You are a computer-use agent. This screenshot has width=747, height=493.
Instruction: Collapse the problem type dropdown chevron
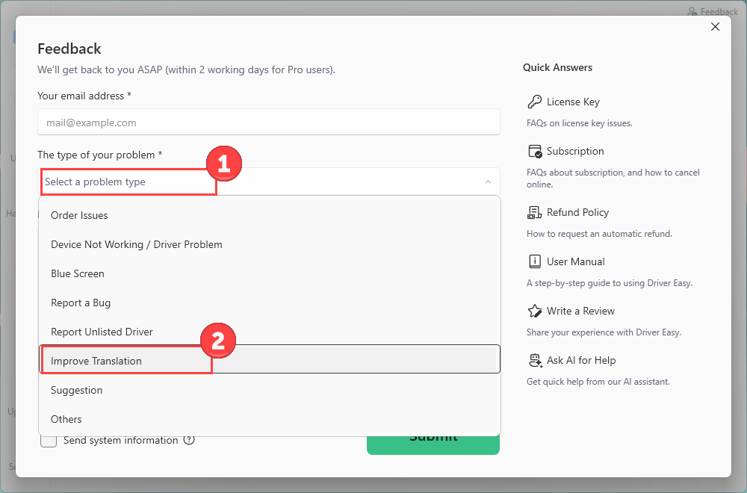tap(488, 182)
